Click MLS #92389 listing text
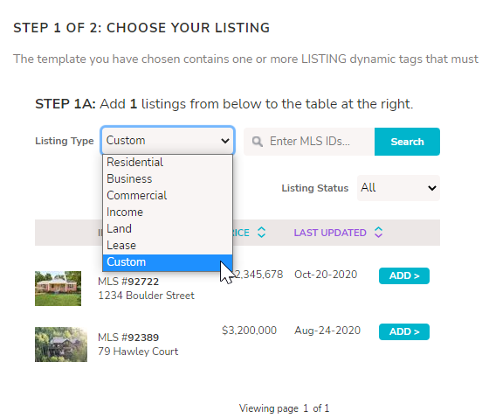This screenshot has width=482, height=418. [x=128, y=338]
